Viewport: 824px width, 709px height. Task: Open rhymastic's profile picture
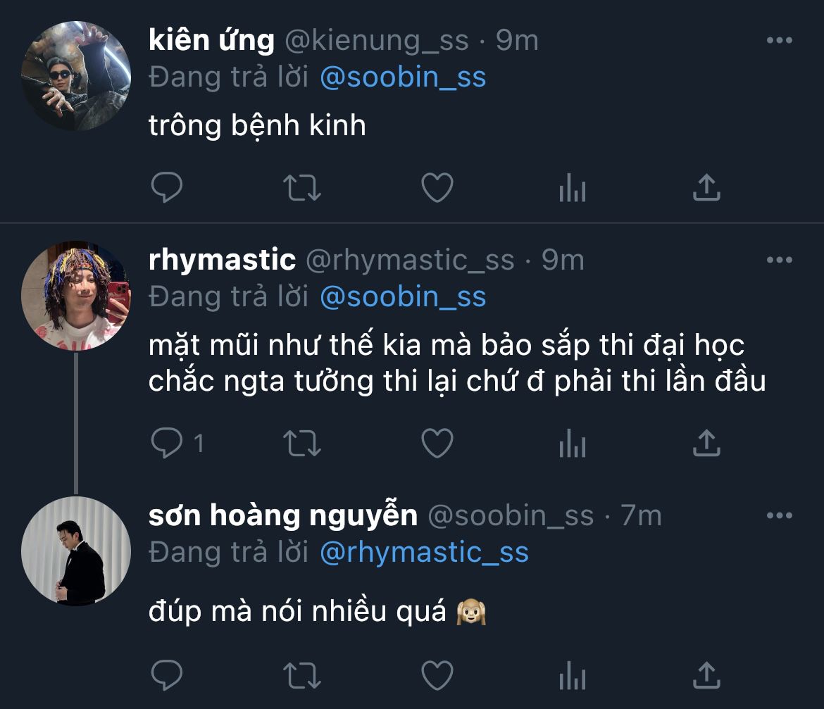click(x=75, y=296)
